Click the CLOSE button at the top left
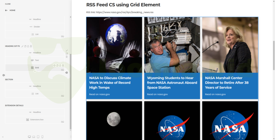 (x=8, y=4)
